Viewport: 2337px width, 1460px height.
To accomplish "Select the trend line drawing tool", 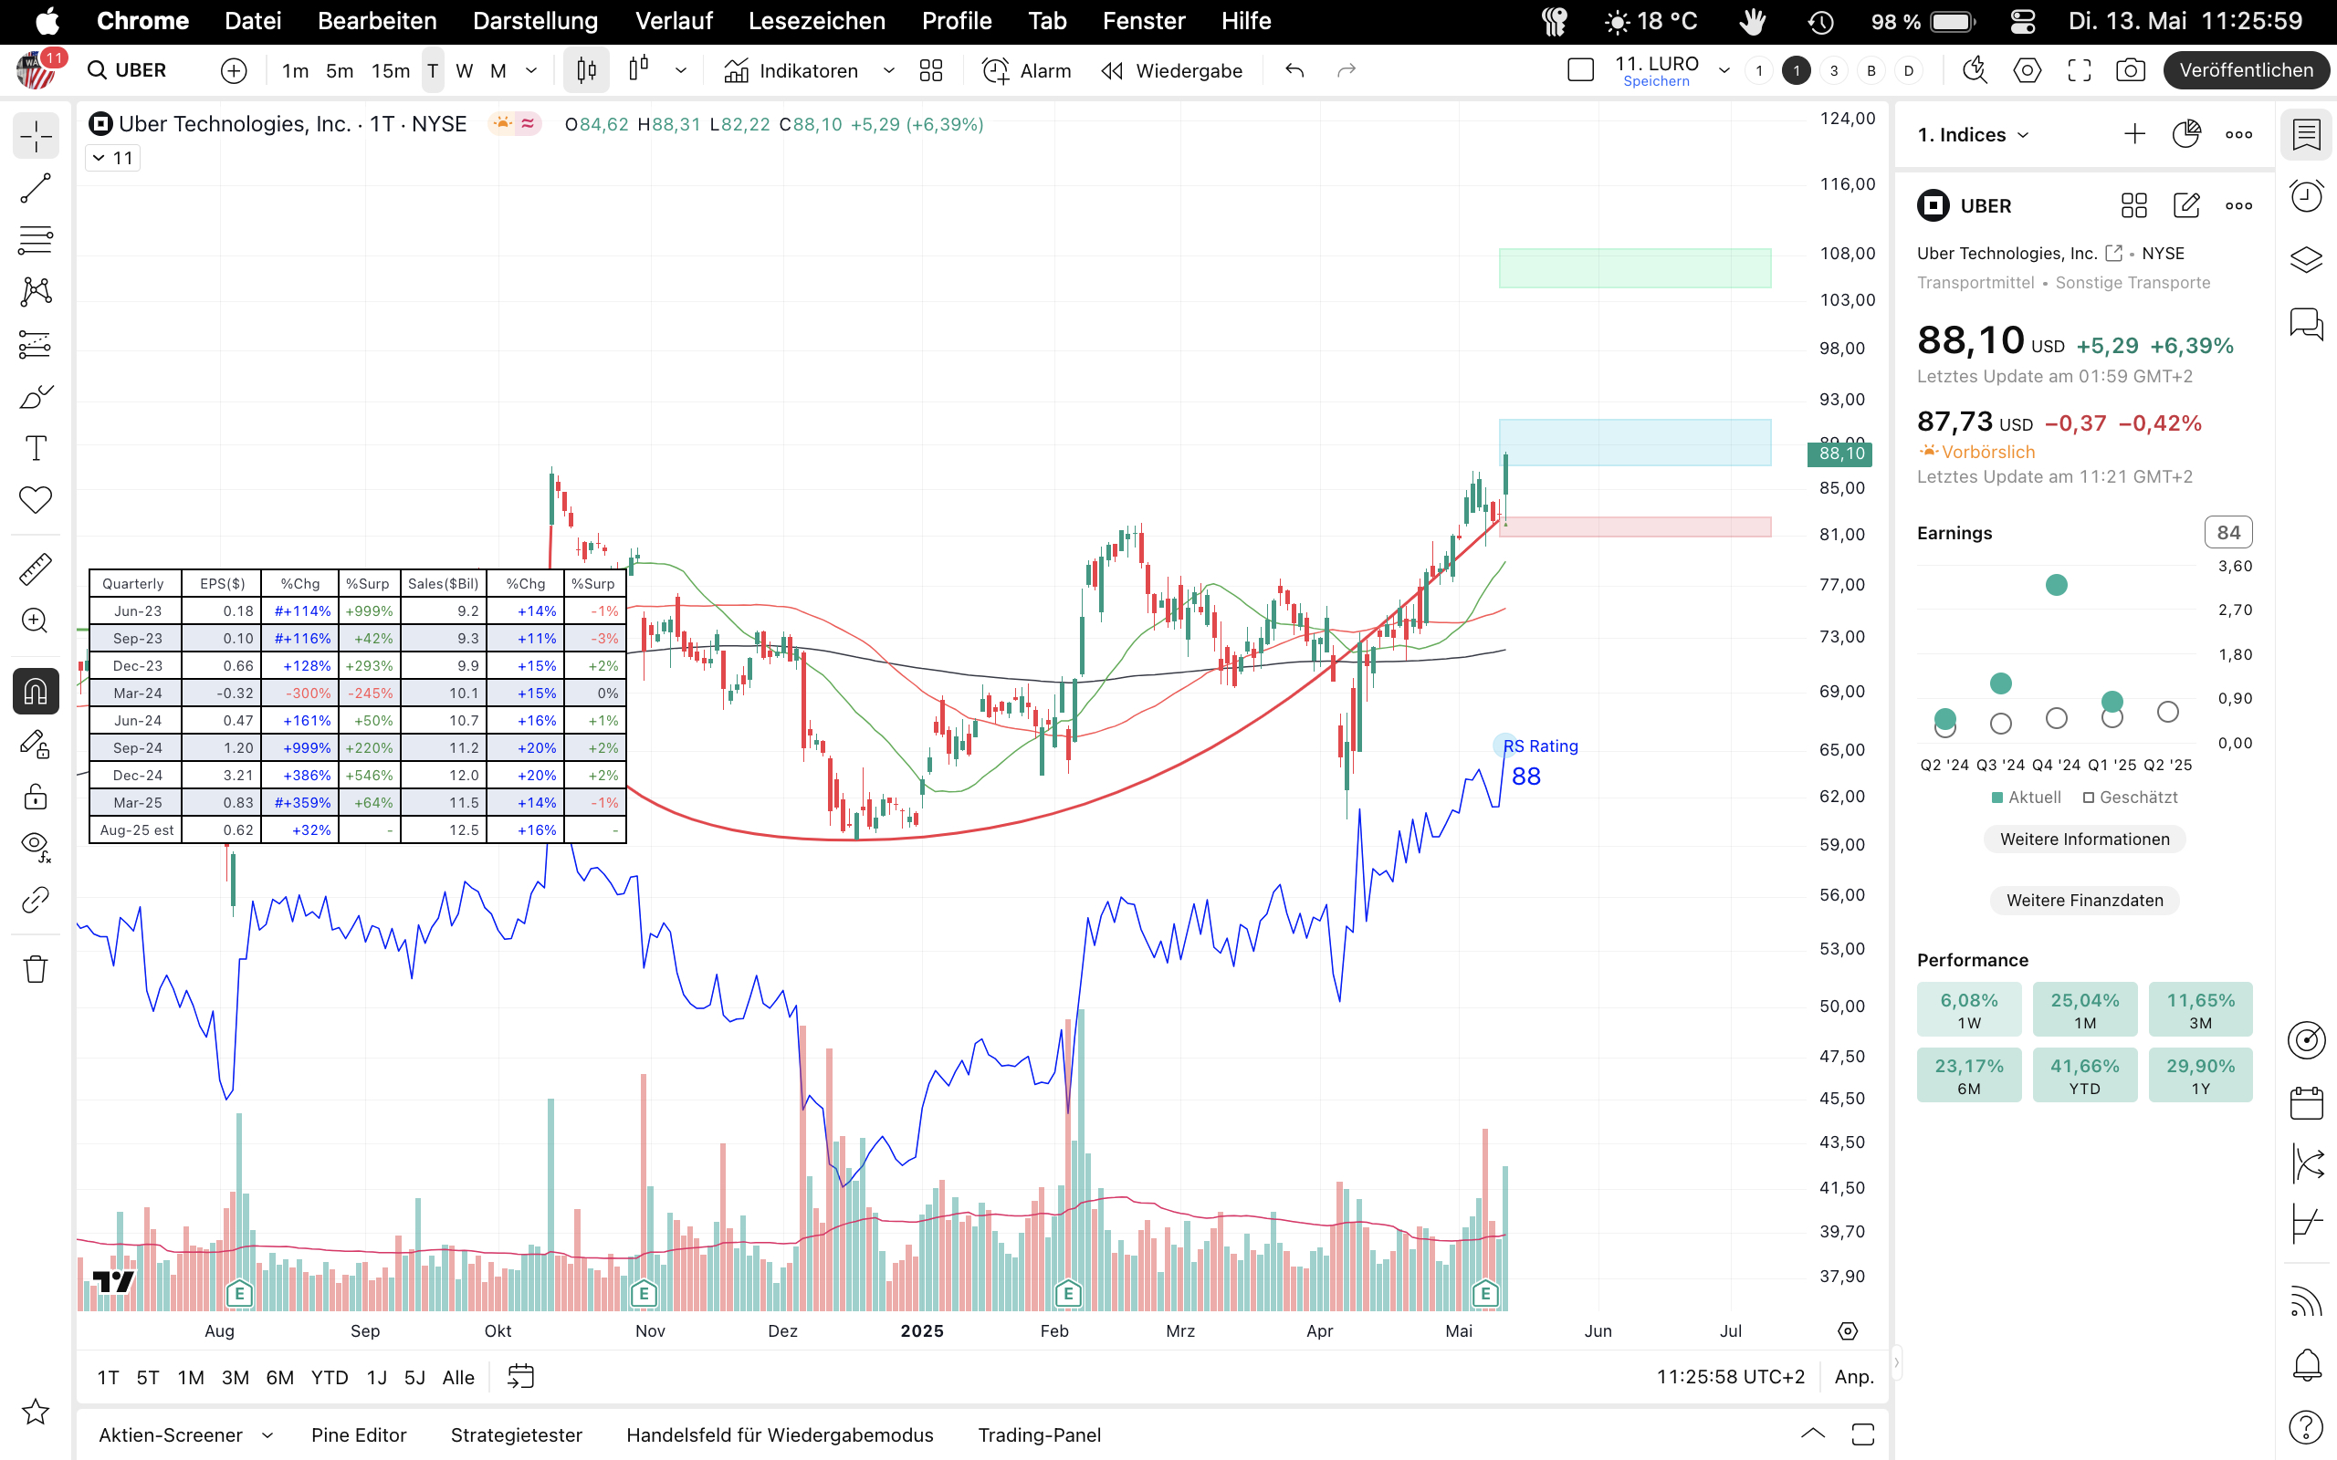I will pos(36,188).
